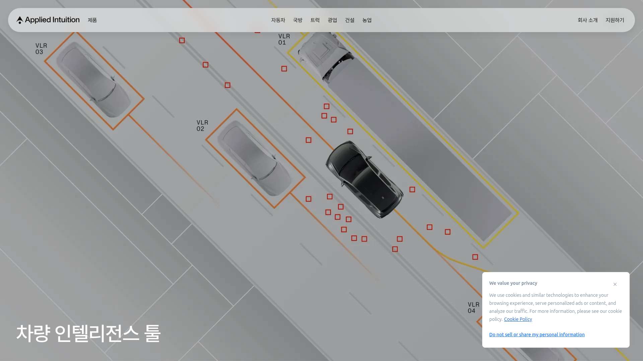The width and height of the screenshot is (643, 361).
Task: Click the VLR 04 label
Action: click(474, 308)
